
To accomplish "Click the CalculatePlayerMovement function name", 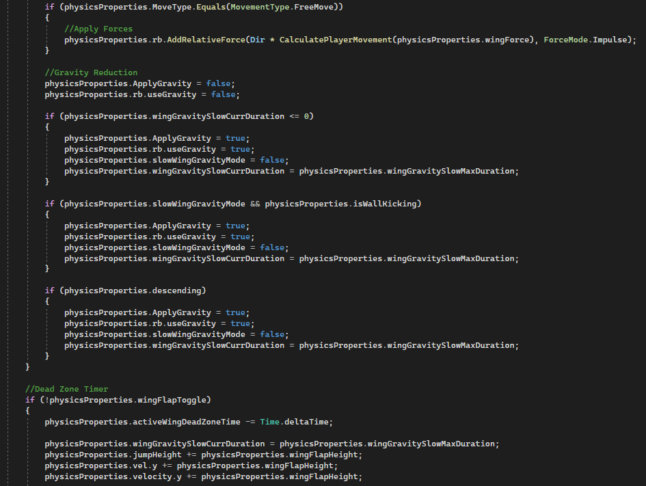I will point(336,40).
